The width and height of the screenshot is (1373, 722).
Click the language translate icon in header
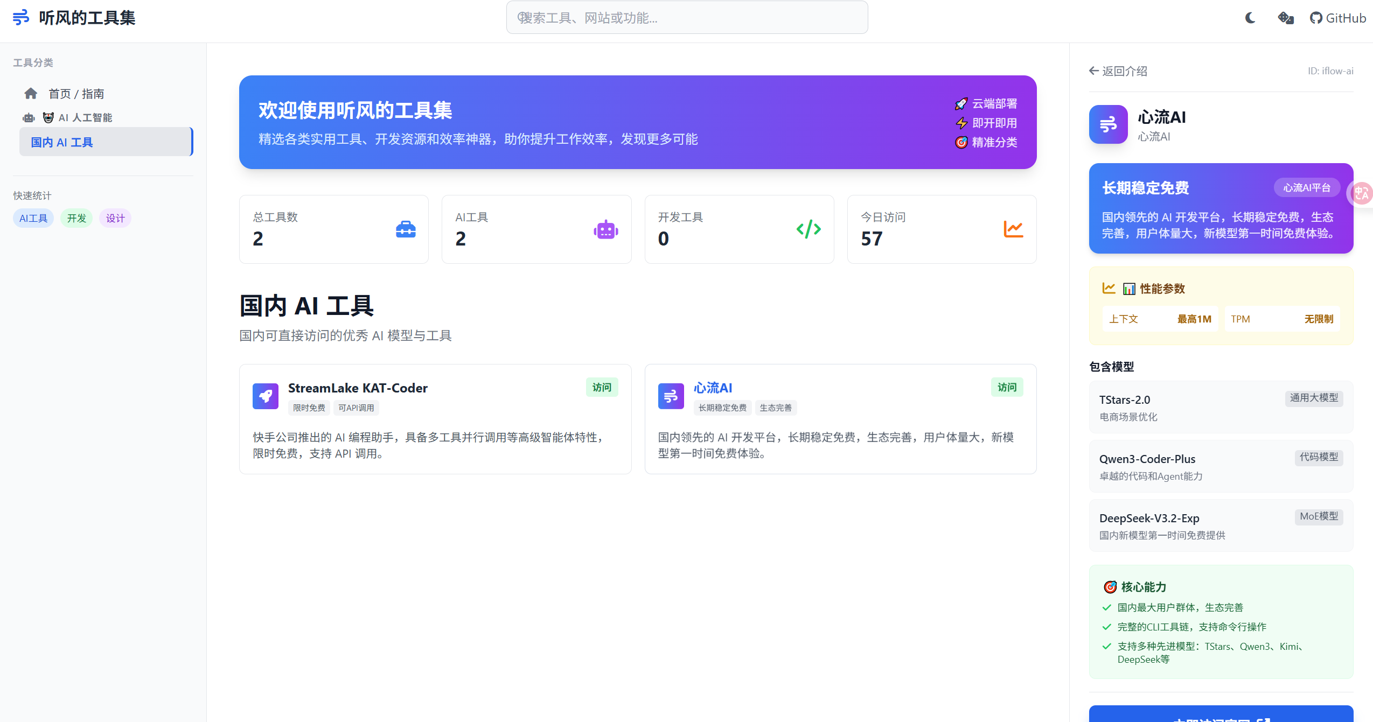click(1286, 18)
